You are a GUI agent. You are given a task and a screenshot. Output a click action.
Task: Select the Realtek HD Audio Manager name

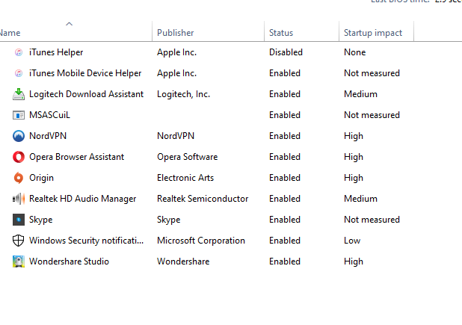point(82,199)
